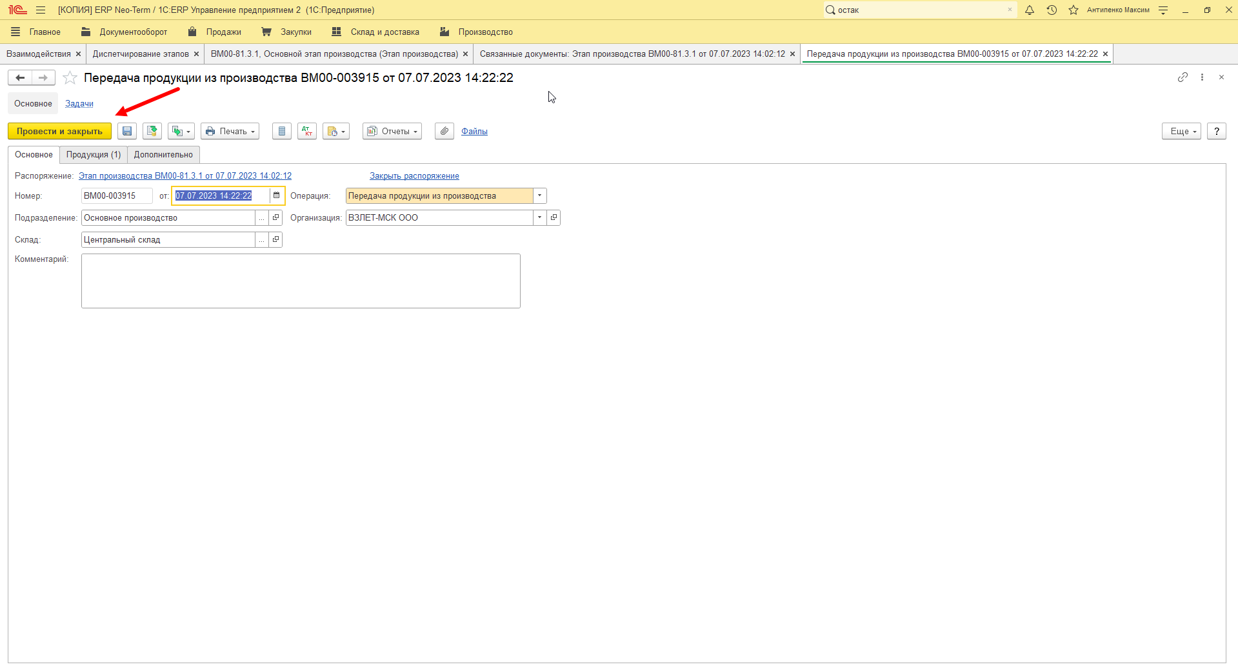Click the search field containing остак
The width and height of the screenshot is (1238, 669).
(920, 10)
